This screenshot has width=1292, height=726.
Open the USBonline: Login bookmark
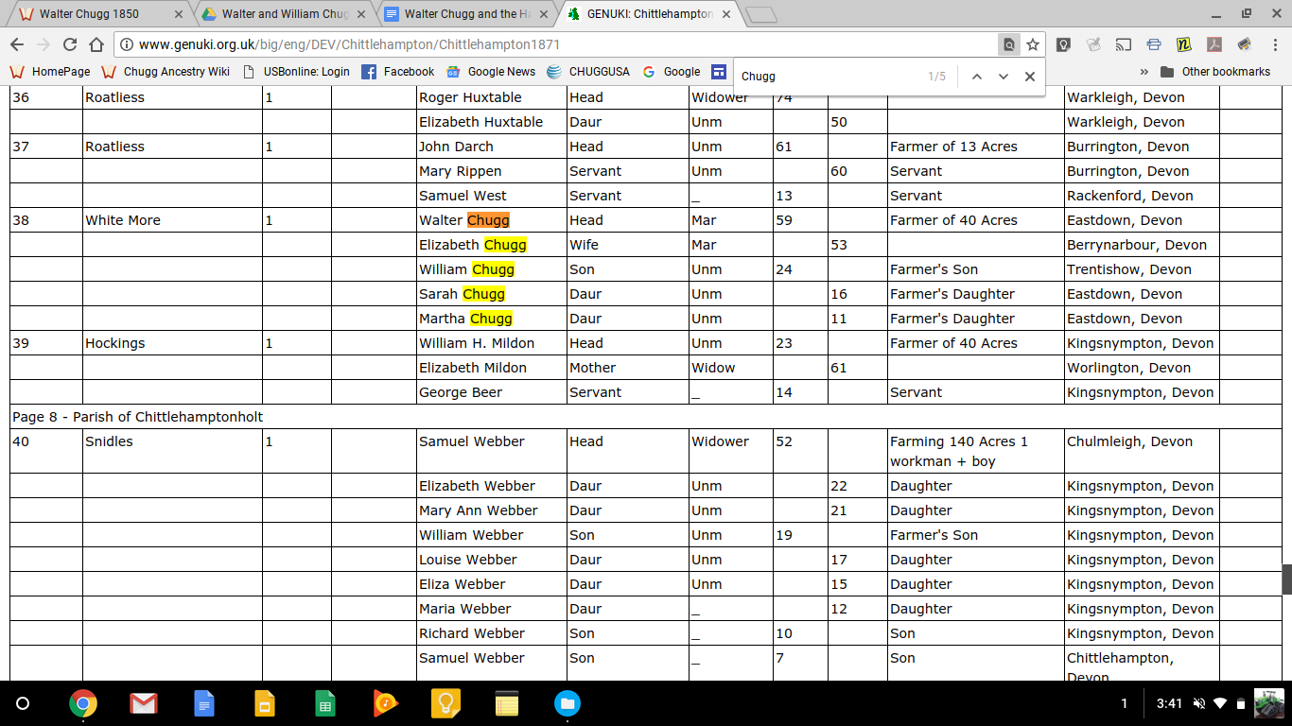pyautogui.click(x=296, y=72)
